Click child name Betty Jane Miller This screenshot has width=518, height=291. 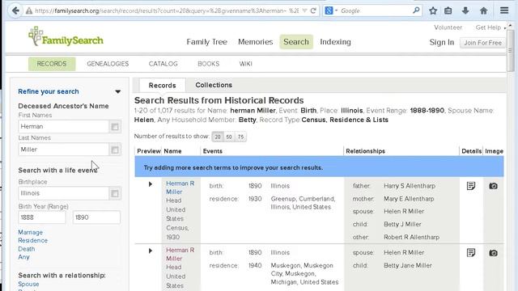[x=408, y=266]
